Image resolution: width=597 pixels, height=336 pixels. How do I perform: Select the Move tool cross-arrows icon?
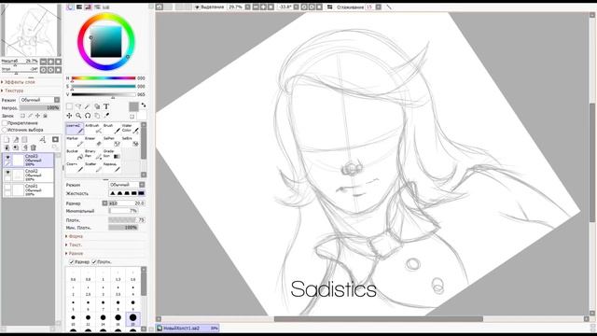(x=69, y=116)
